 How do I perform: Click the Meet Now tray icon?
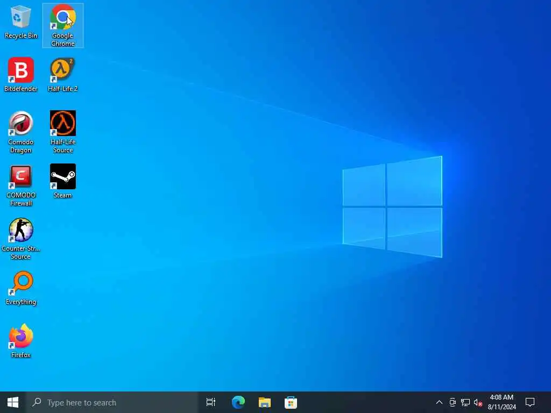point(453,402)
